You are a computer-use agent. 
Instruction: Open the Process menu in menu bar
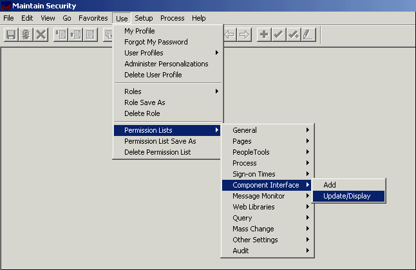172,18
